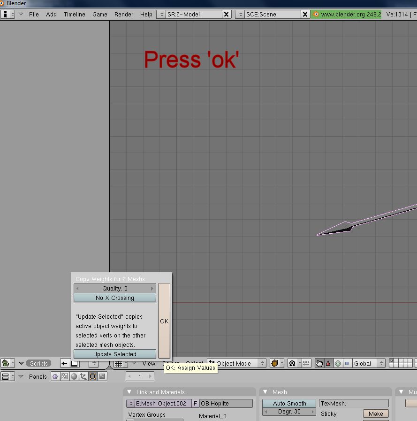The width and height of the screenshot is (417, 421).
Task: Click the SCE:Scene name field
Action: click(273, 14)
